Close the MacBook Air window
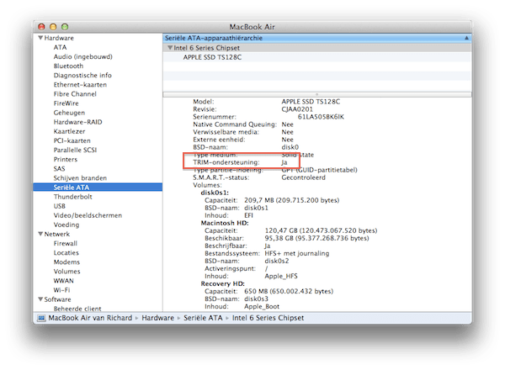Image resolution: width=505 pixels, height=370 pixels. (41, 27)
